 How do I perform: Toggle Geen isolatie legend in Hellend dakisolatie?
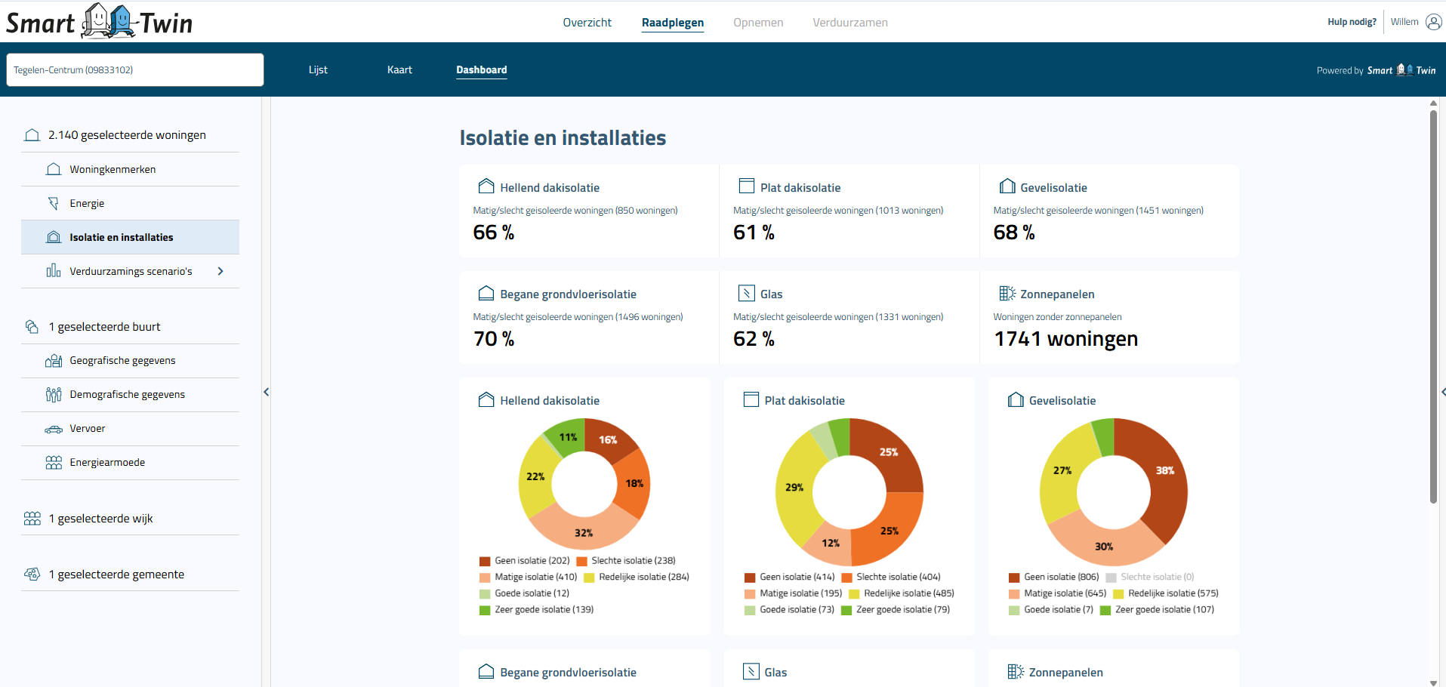tap(525, 561)
